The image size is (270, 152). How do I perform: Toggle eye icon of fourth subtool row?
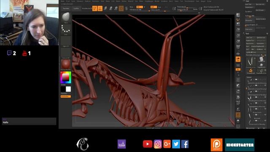[x=265, y=97]
